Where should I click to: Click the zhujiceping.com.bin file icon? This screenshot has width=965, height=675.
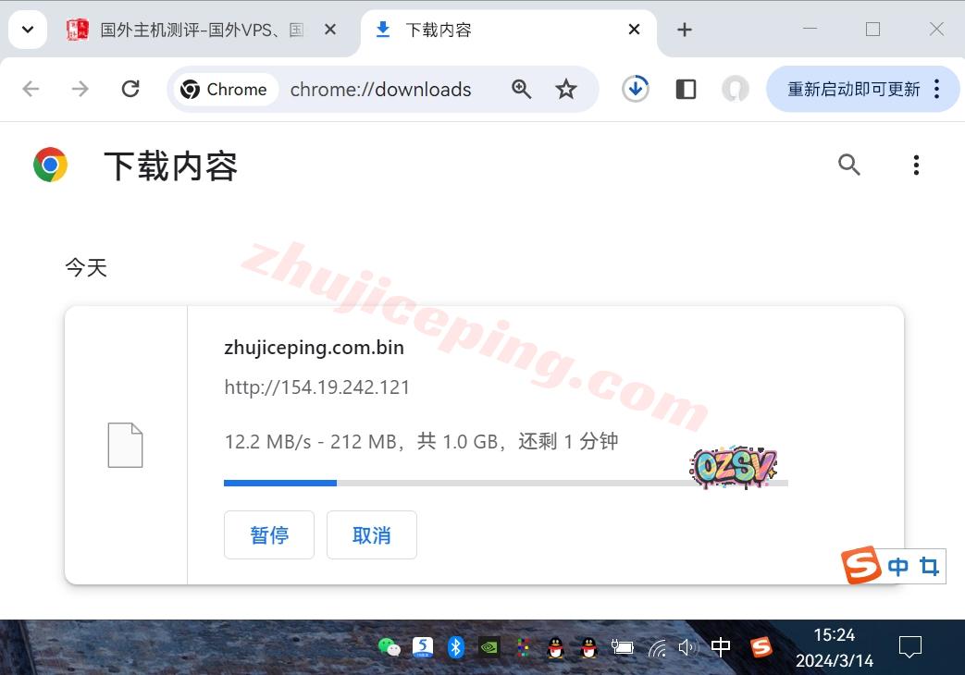125,445
